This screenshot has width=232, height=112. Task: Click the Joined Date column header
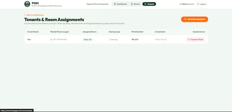click(160, 32)
